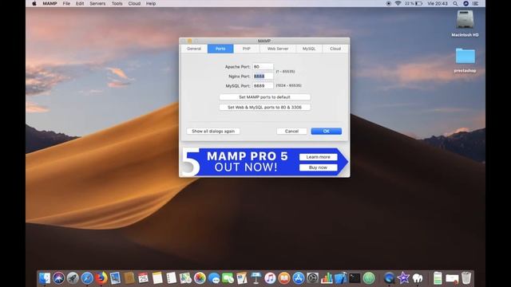This screenshot has height=287, width=511.
Task: Click the MySQL Port field
Action: [263, 86]
